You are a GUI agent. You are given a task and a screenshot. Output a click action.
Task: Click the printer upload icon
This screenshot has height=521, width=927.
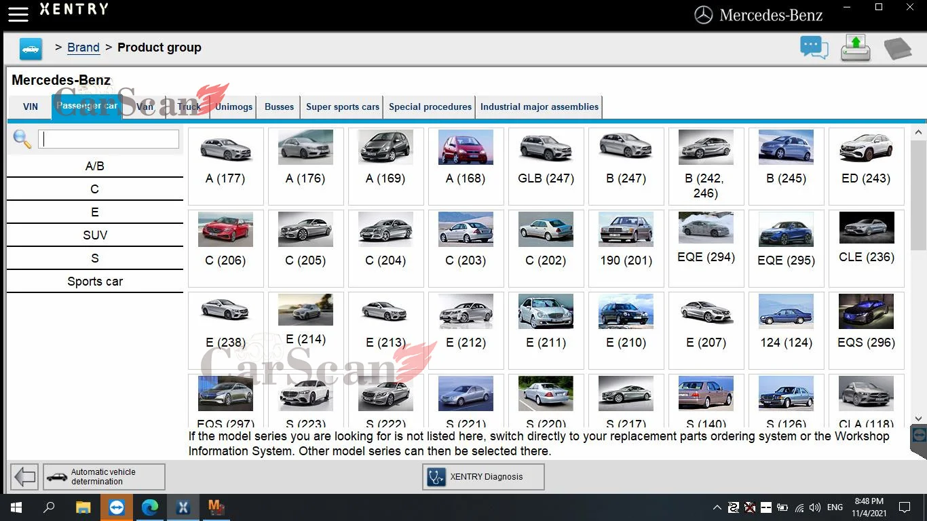pyautogui.click(x=856, y=47)
